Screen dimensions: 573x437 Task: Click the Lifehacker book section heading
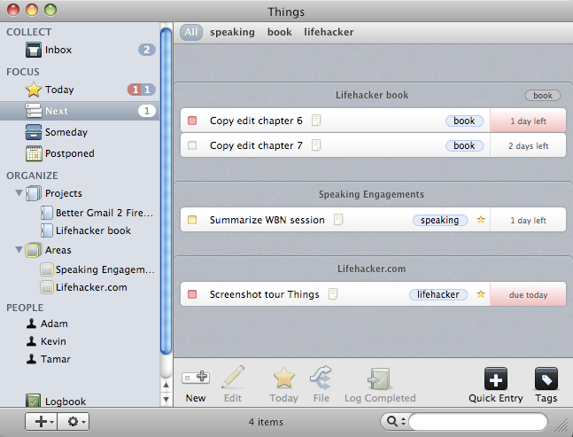[x=372, y=95]
